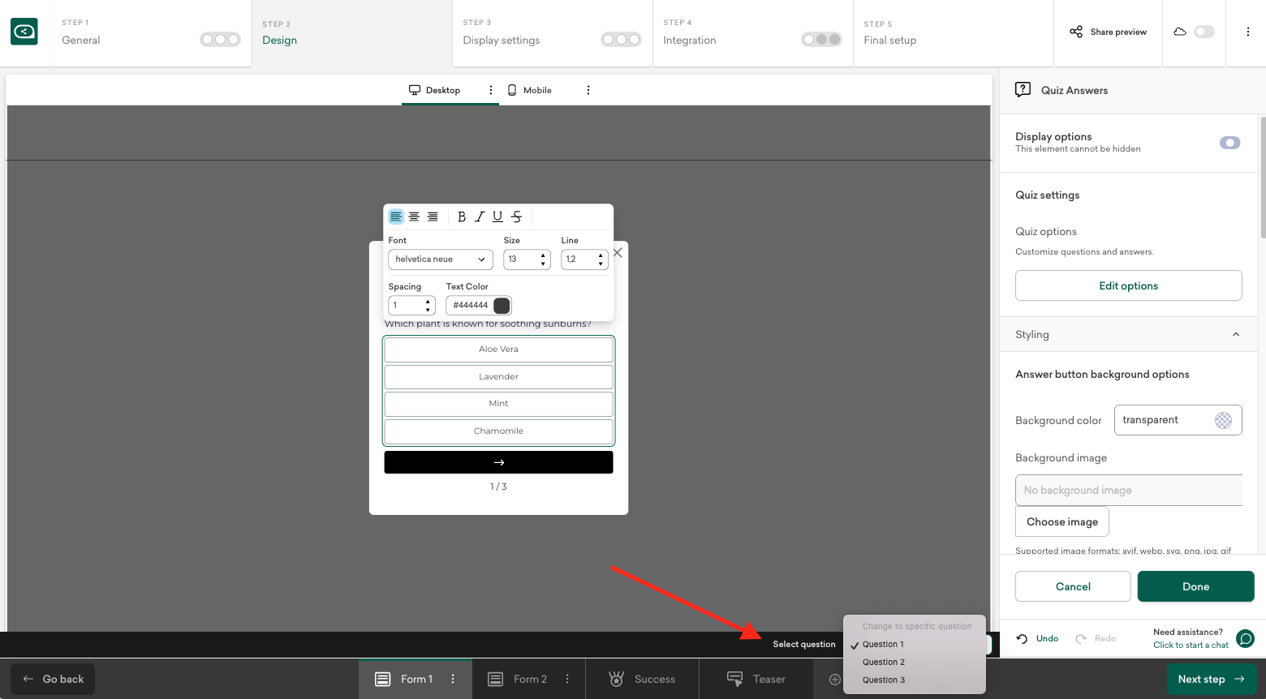Open Form 1 options menu
Viewport: 1266px width, 699px height.
point(453,680)
